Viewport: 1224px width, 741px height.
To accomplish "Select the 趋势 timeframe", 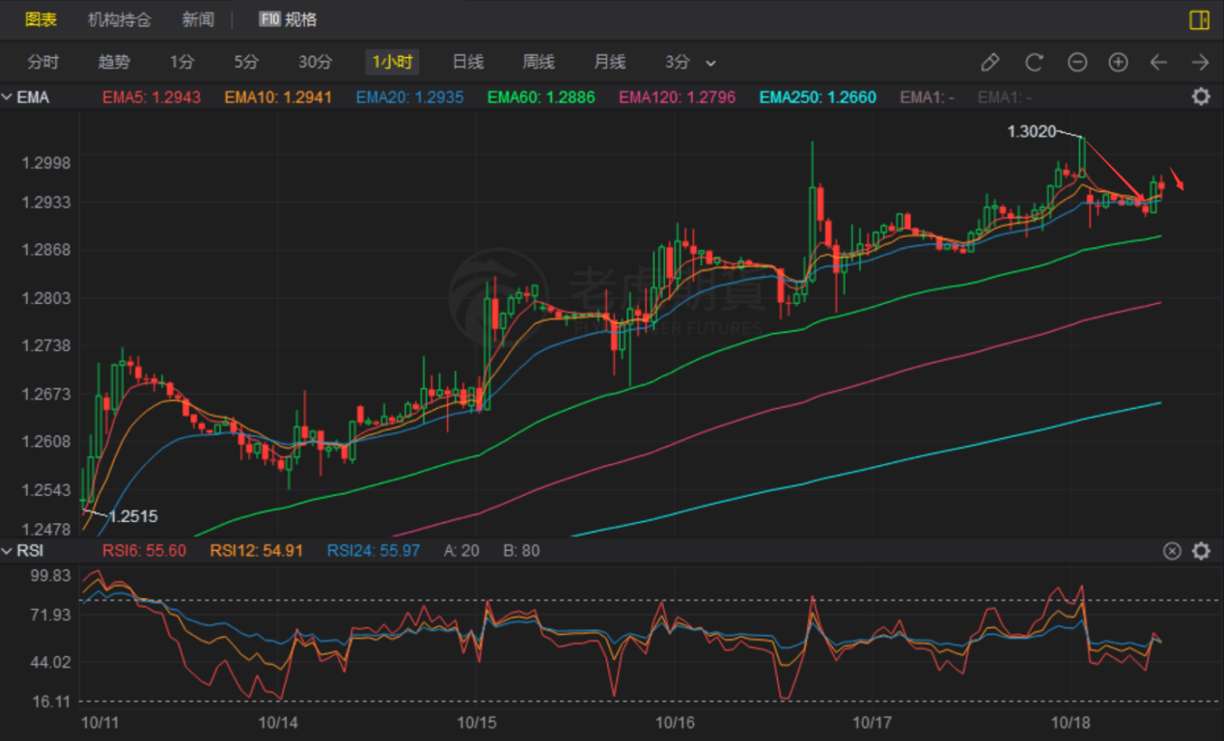I will (114, 62).
